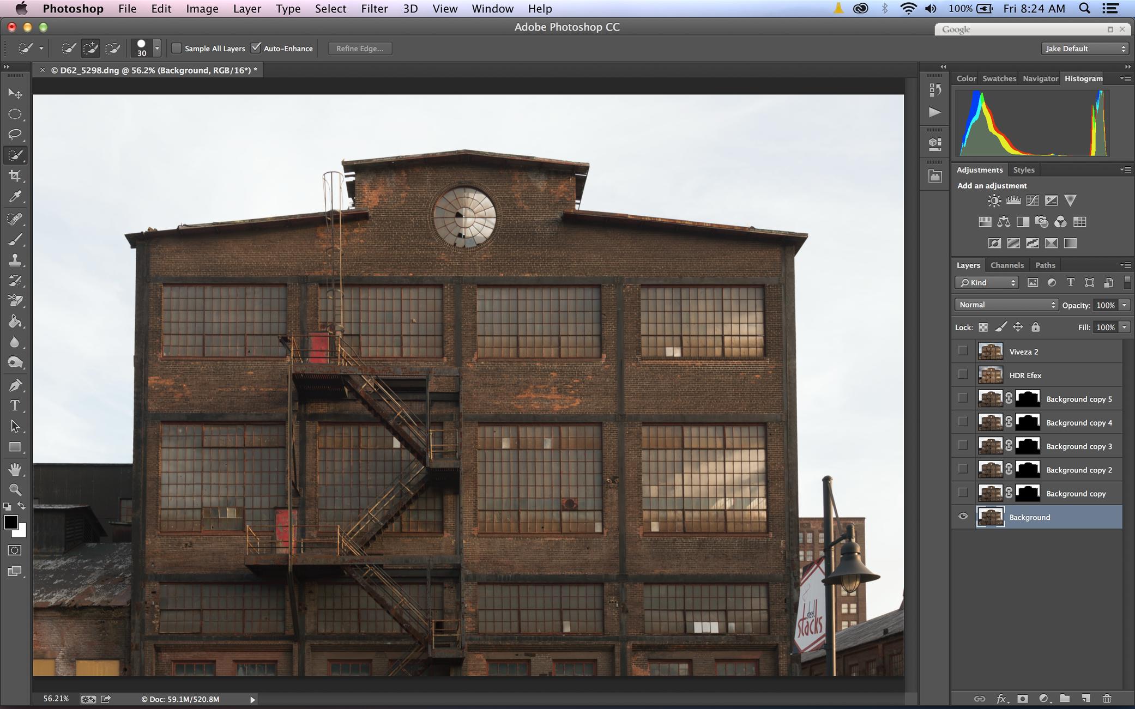
Task: Uncheck the Auto-Enhance option
Action: tap(256, 48)
